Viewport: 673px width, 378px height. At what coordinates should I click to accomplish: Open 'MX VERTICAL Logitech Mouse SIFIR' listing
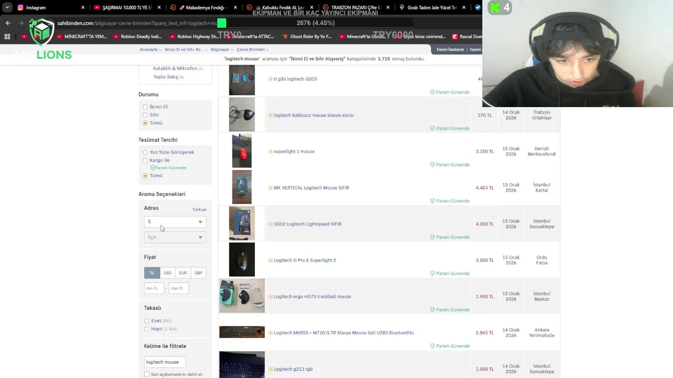(x=311, y=188)
